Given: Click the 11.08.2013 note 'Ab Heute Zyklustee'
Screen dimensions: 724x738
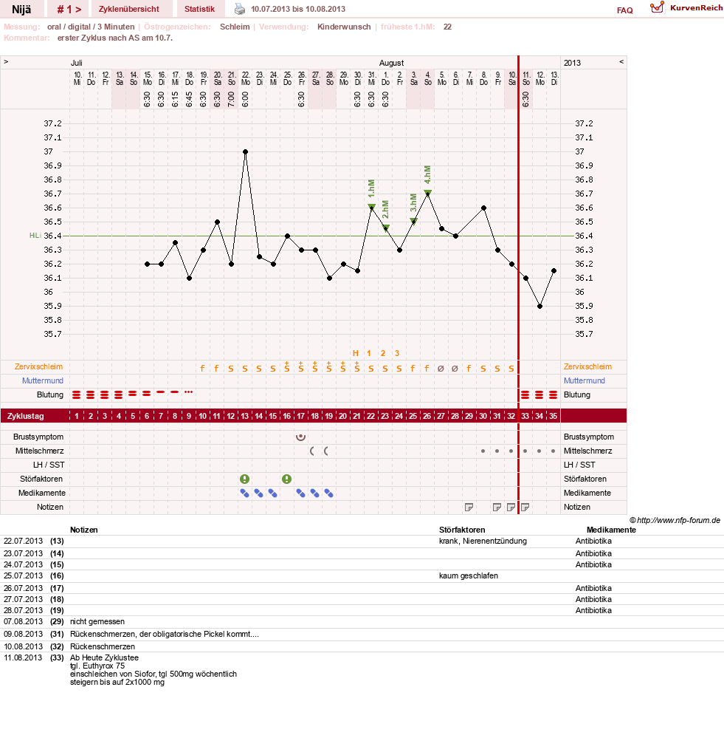Looking at the screenshot, I should [104, 657].
